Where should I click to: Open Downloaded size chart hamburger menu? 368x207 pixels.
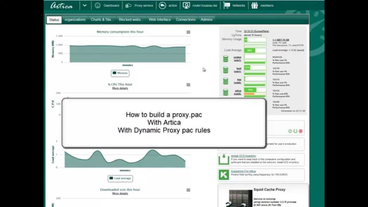pos(188,190)
